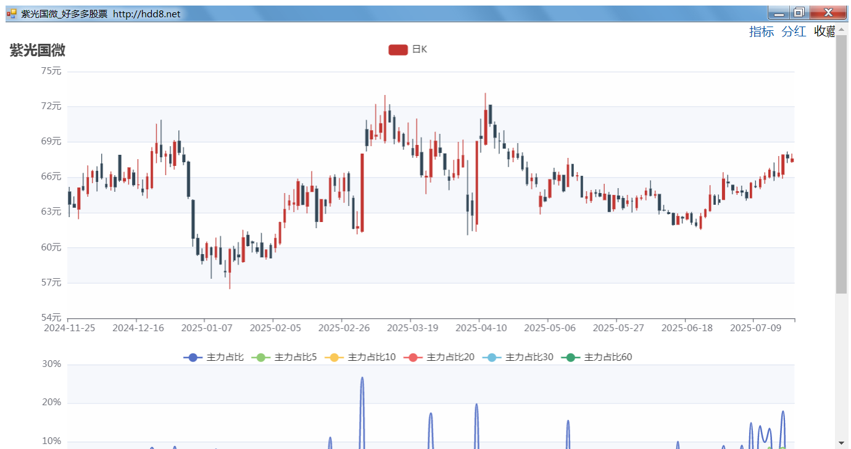Click the 2025-02-05 date axis label
The width and height of the screenshot is (851, 449).
pos(275,327)
